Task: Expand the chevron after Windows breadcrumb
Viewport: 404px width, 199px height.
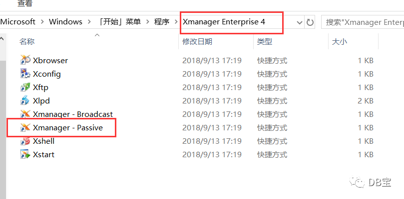Action: tap(89, 22)
